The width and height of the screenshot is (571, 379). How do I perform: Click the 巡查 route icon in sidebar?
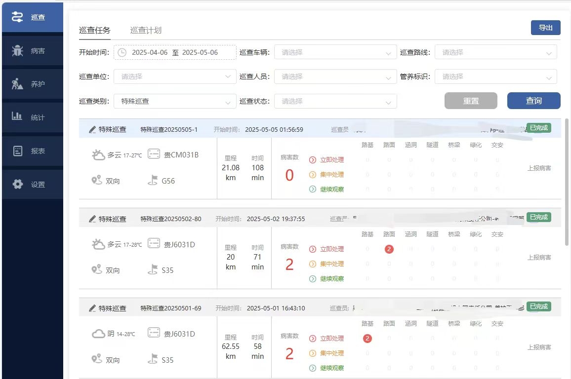point(17,17)
